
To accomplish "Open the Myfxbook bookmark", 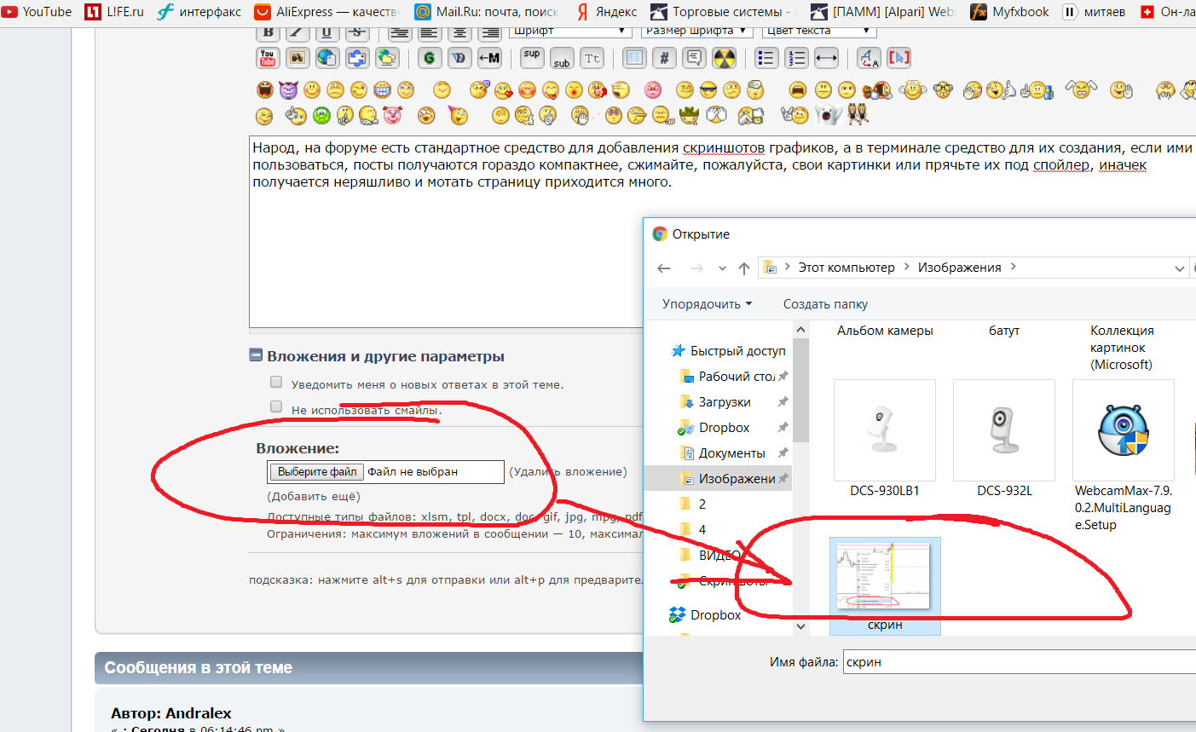I will click(x=1010, y=12).
